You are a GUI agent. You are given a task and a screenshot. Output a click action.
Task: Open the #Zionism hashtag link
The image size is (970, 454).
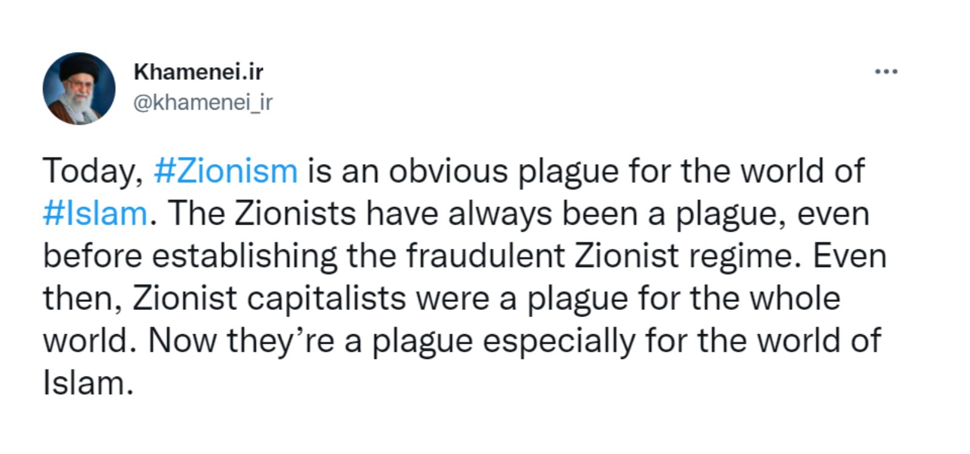click(226, 171)
